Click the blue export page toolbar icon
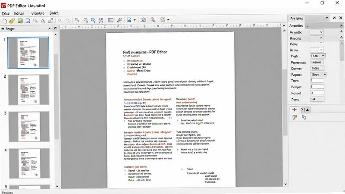 pyautogui.click(x=129, y=20)
